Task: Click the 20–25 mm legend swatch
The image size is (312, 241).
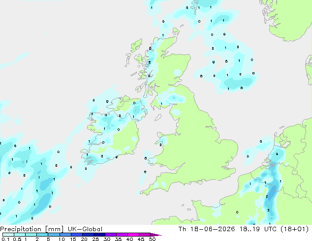Action: tap(88, 235)
